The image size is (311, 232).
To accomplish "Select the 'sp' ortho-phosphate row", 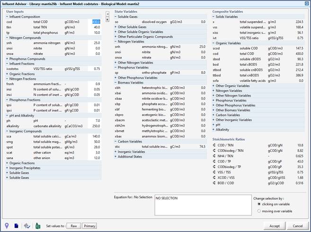I will coord(160,72).
